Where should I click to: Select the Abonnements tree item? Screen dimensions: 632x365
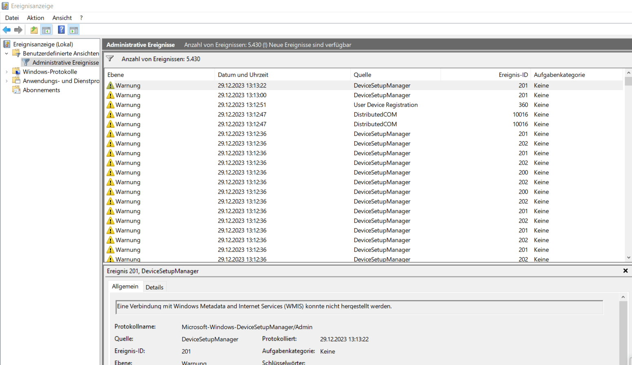41,90
